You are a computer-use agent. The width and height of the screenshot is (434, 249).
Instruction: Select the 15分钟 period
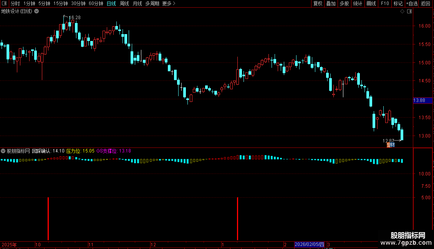[x=61, y=3]
